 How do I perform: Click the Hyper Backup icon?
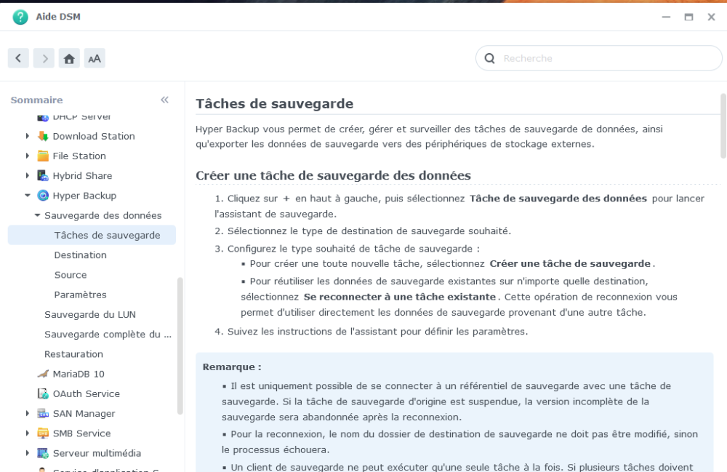click(43, 196)
